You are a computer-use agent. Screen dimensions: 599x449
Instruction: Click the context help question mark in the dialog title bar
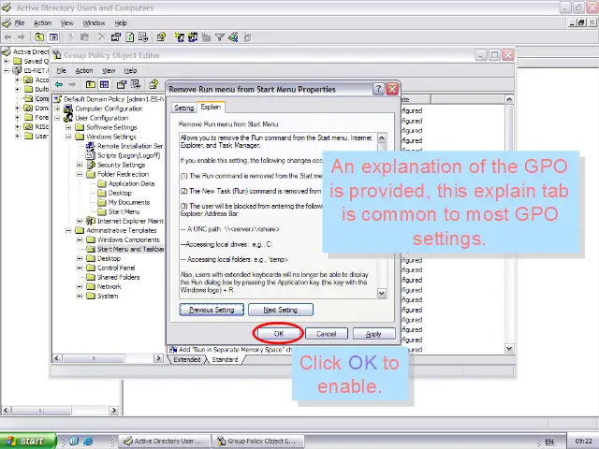click(x=378, y=89)
